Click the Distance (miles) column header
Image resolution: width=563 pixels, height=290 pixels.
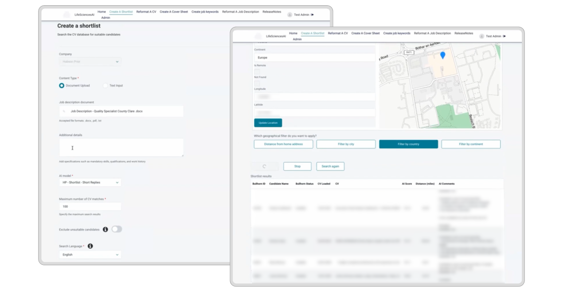425,184
